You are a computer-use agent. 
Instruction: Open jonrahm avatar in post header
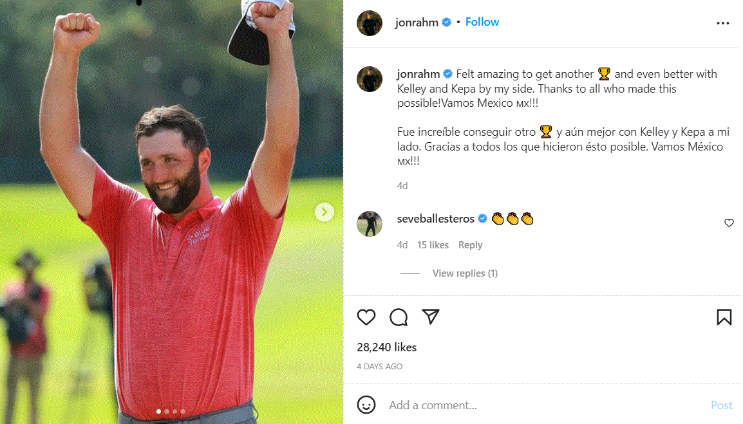point(370,23)
